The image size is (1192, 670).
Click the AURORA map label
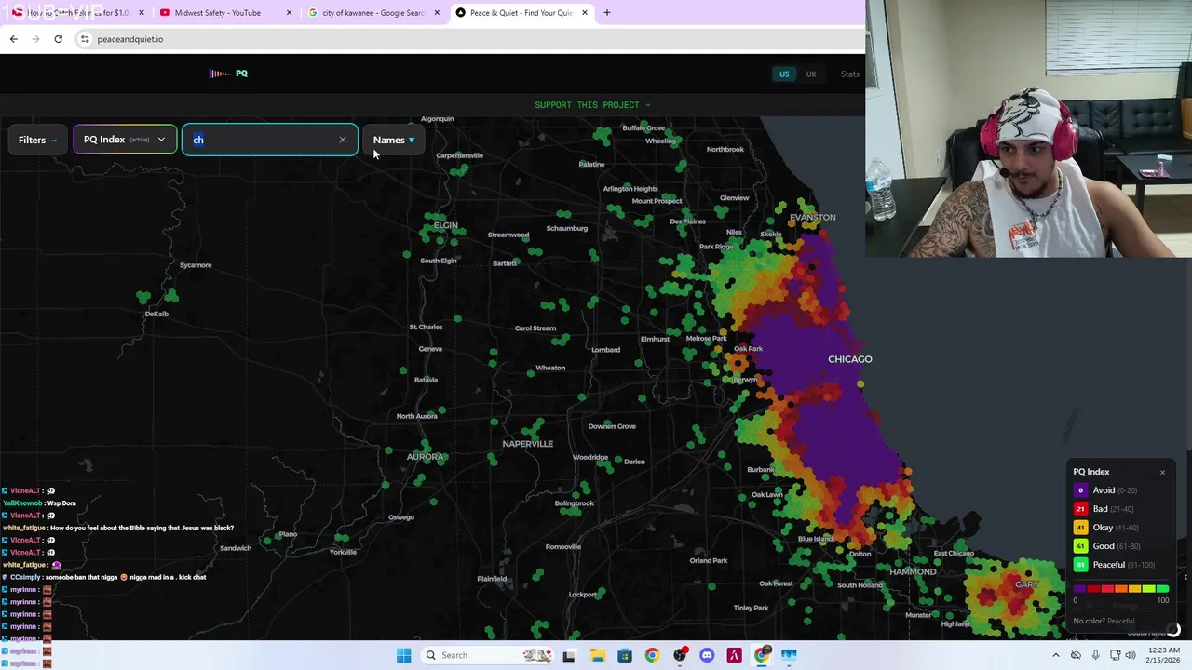pyautogui.click(x=426, y=457)
